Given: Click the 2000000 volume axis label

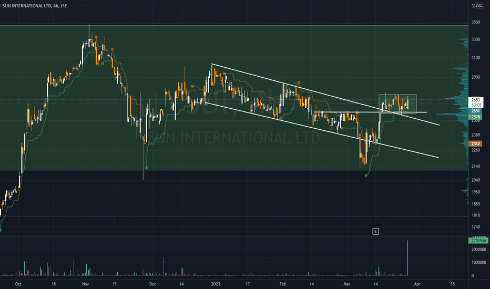Looking at the screenshot, I should pyautogui.click(x=479, y=250).
